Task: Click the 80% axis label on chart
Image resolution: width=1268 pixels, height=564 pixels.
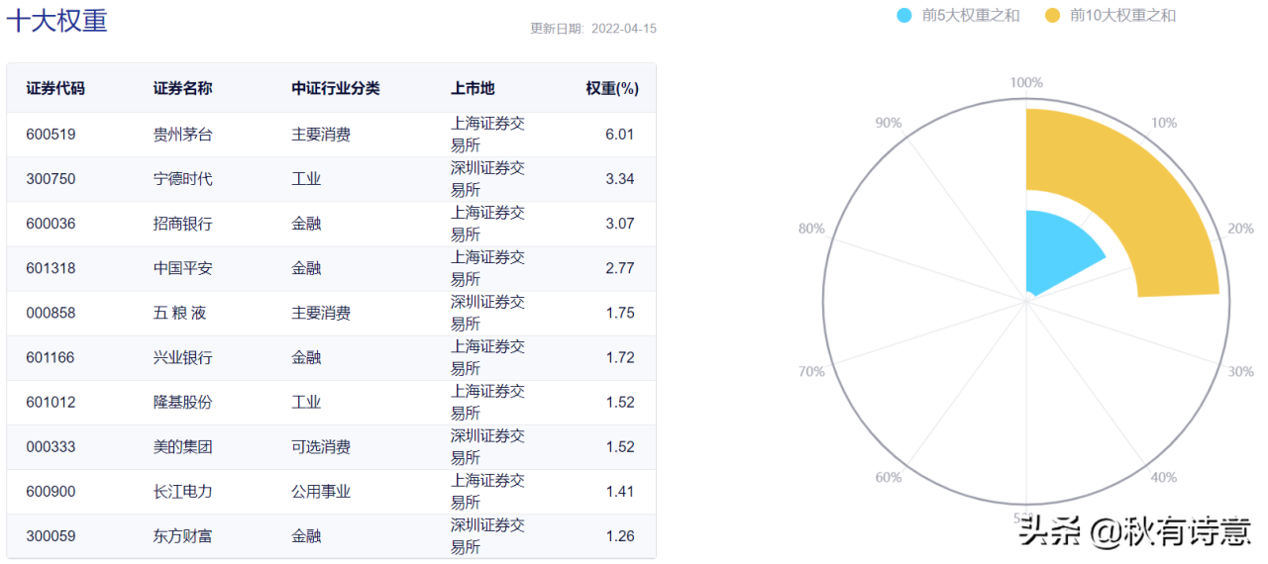Action: point(811,229)
